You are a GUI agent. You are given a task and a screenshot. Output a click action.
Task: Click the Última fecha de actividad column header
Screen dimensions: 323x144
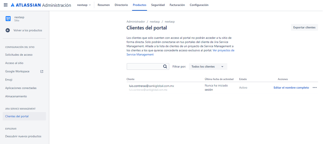coord(219,79)
